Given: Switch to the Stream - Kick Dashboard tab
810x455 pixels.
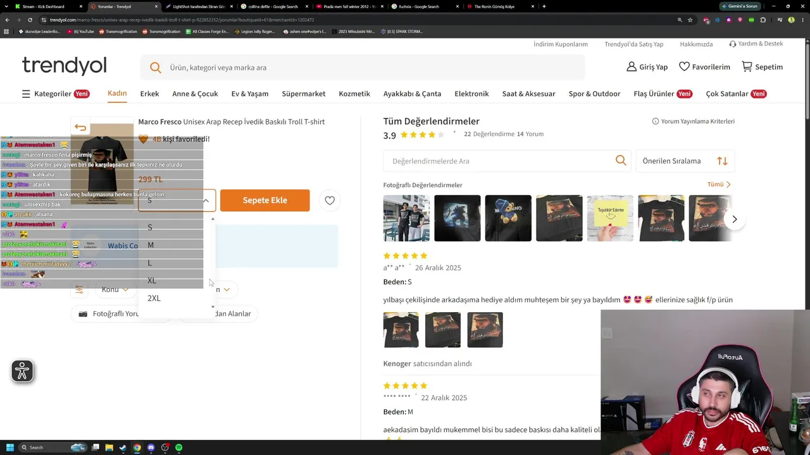Looking at the screenshot, I should click(47, 6).
